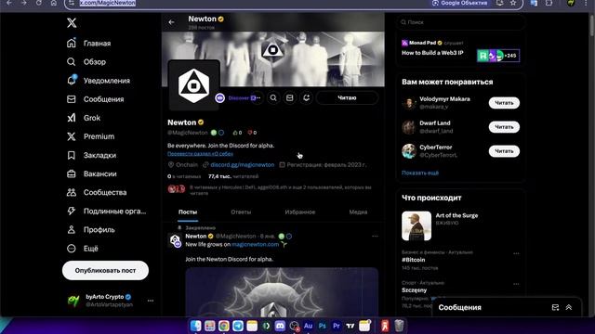Click the browser home button
595x334 pixels.
(54, 3)
